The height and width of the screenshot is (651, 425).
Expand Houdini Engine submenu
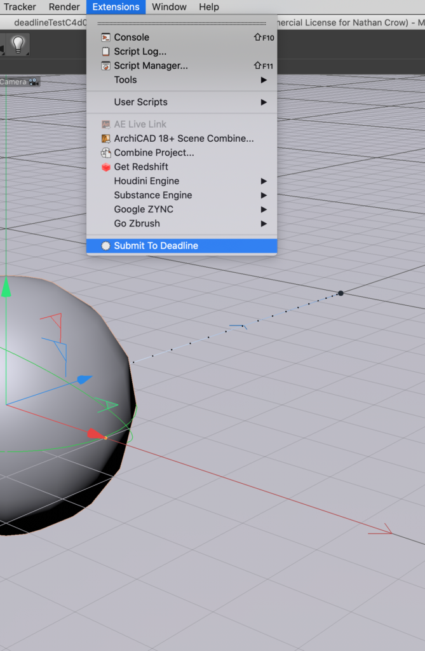[x=182, y=181]
